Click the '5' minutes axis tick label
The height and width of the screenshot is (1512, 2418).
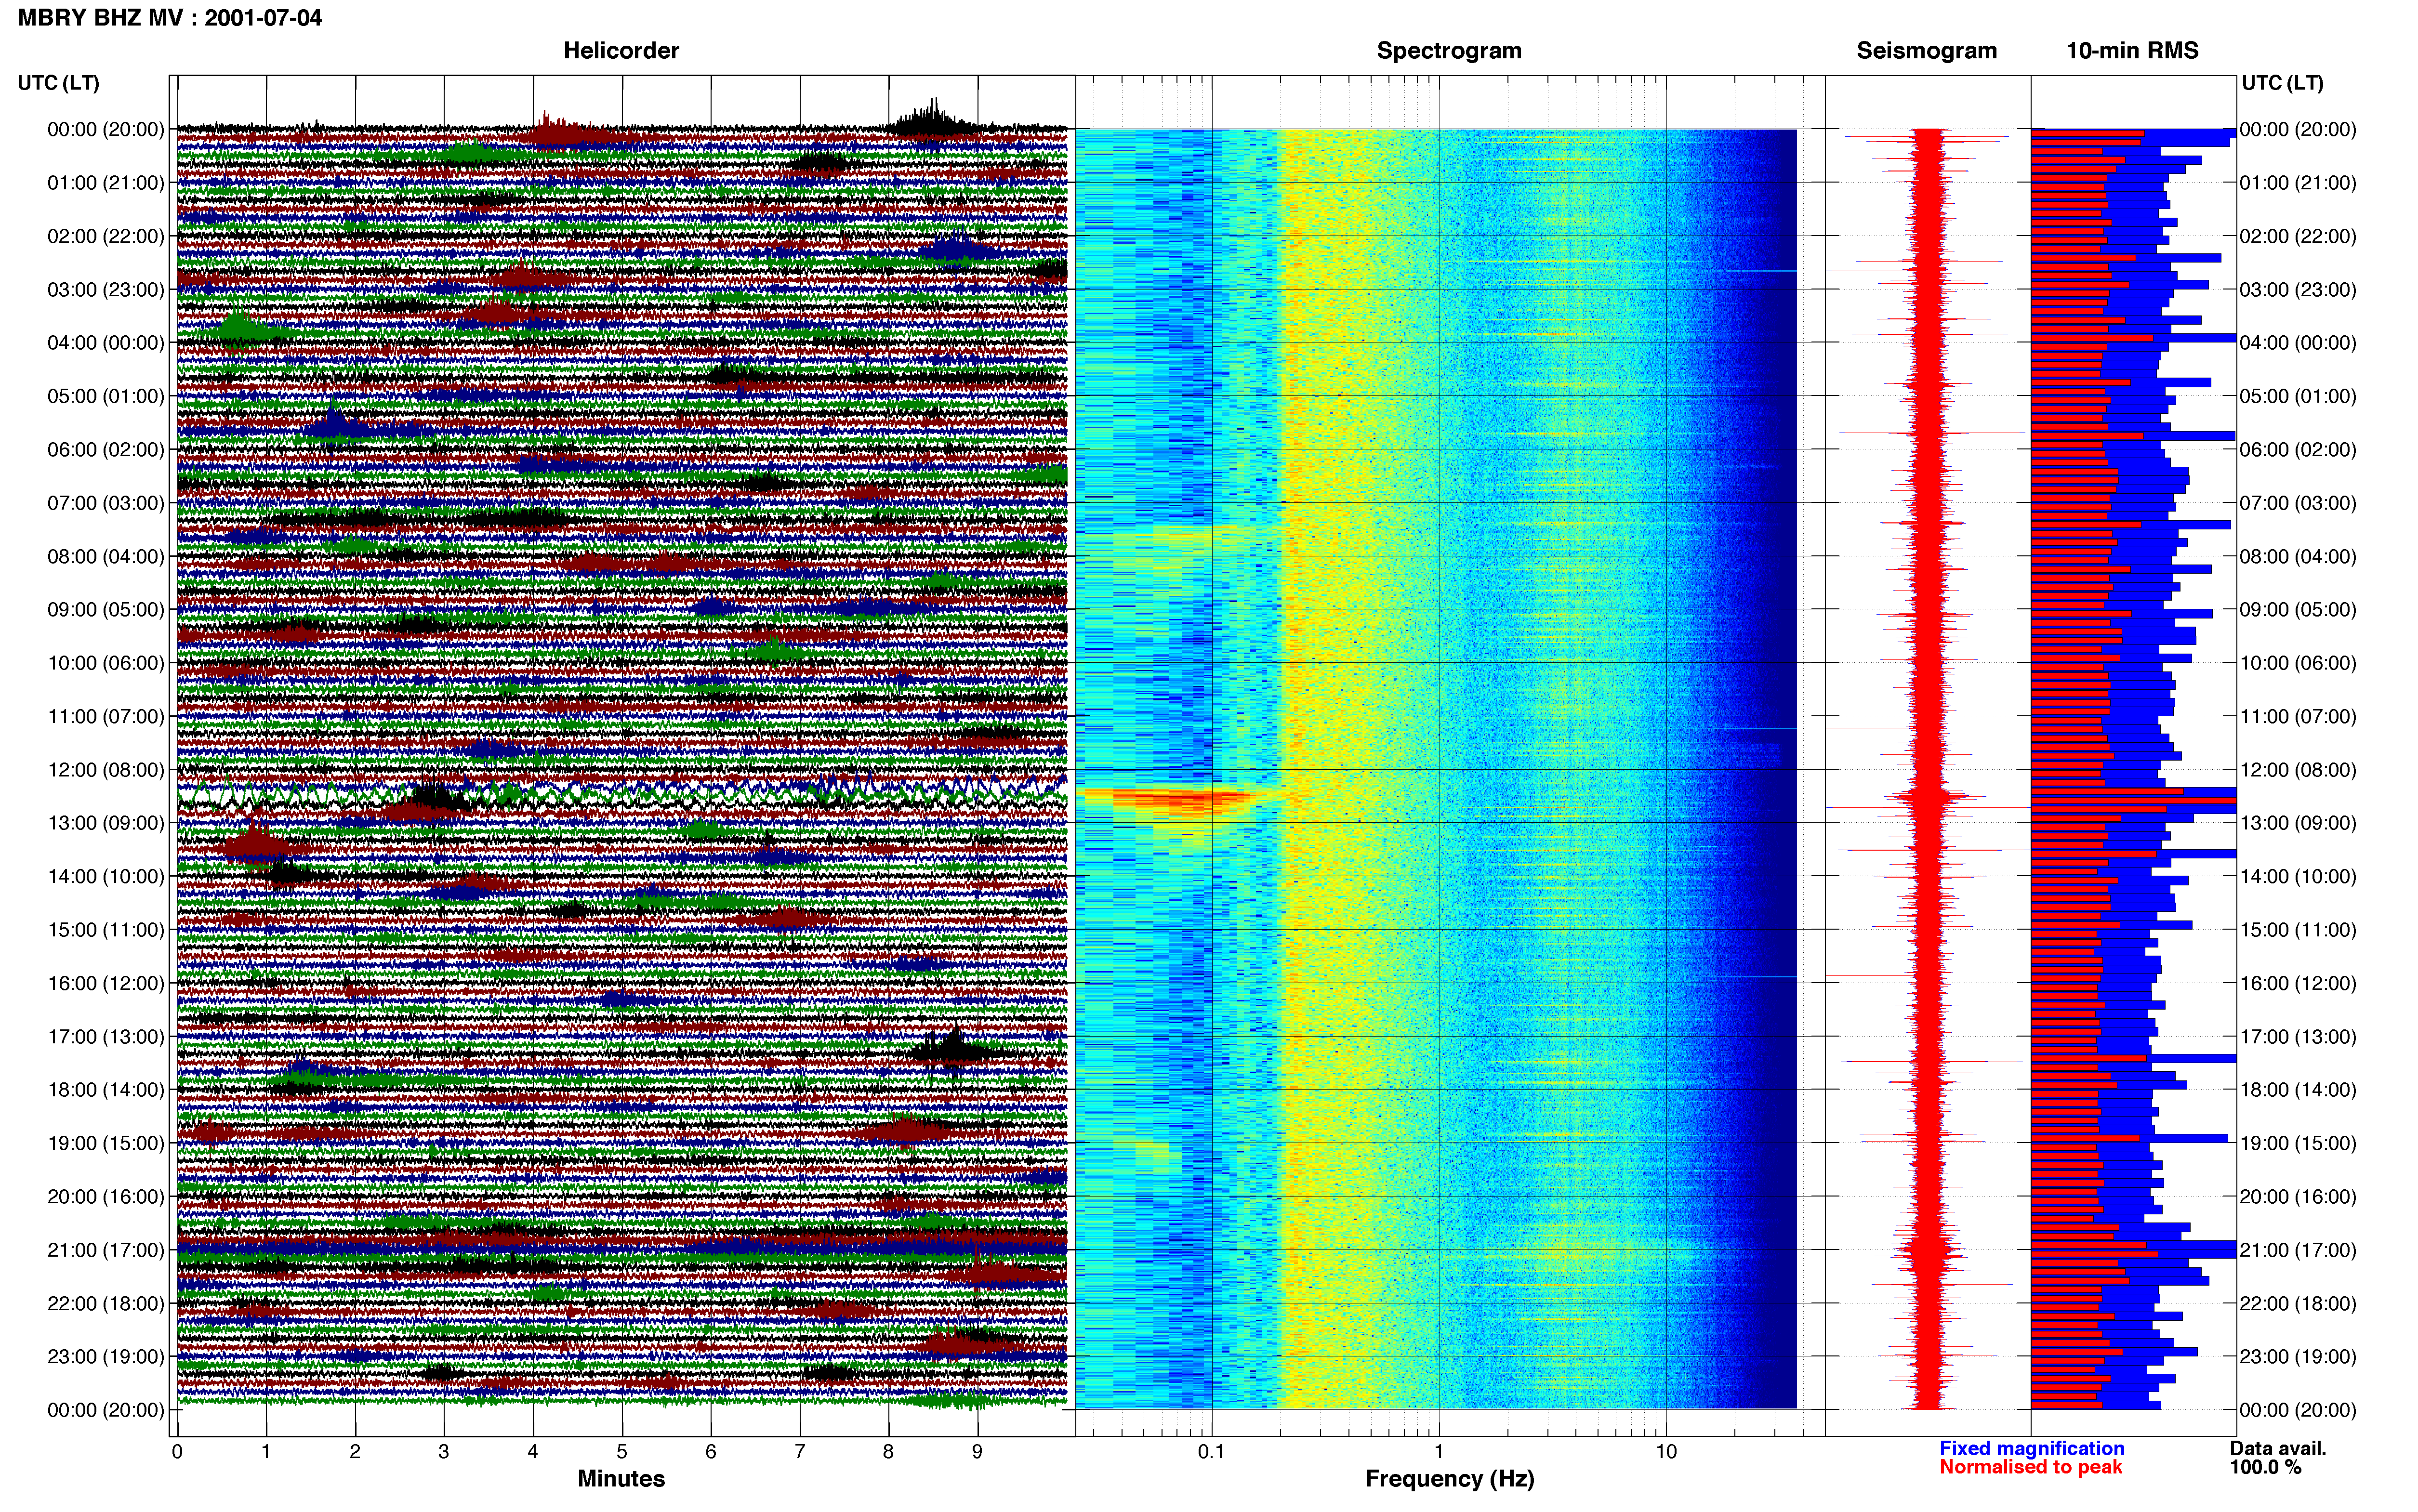click(622, 1451)
